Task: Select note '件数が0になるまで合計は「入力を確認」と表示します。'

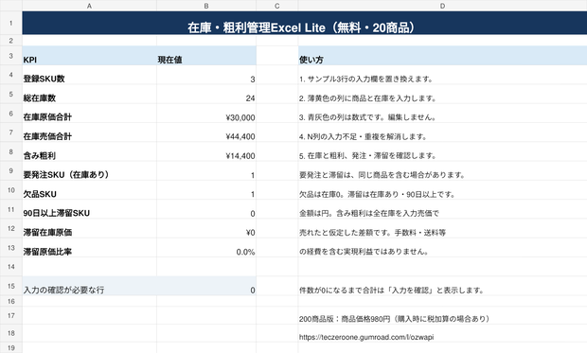Action: [442, 286]
